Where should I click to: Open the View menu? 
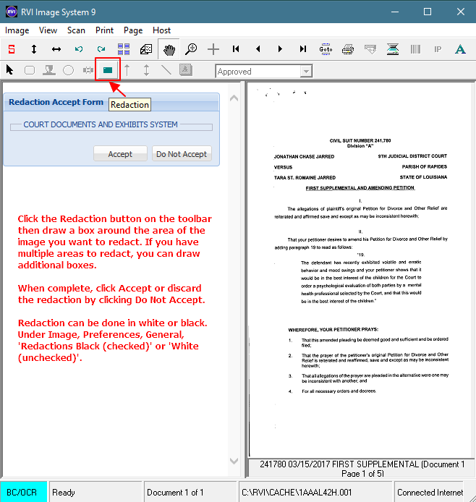(48, 30)
